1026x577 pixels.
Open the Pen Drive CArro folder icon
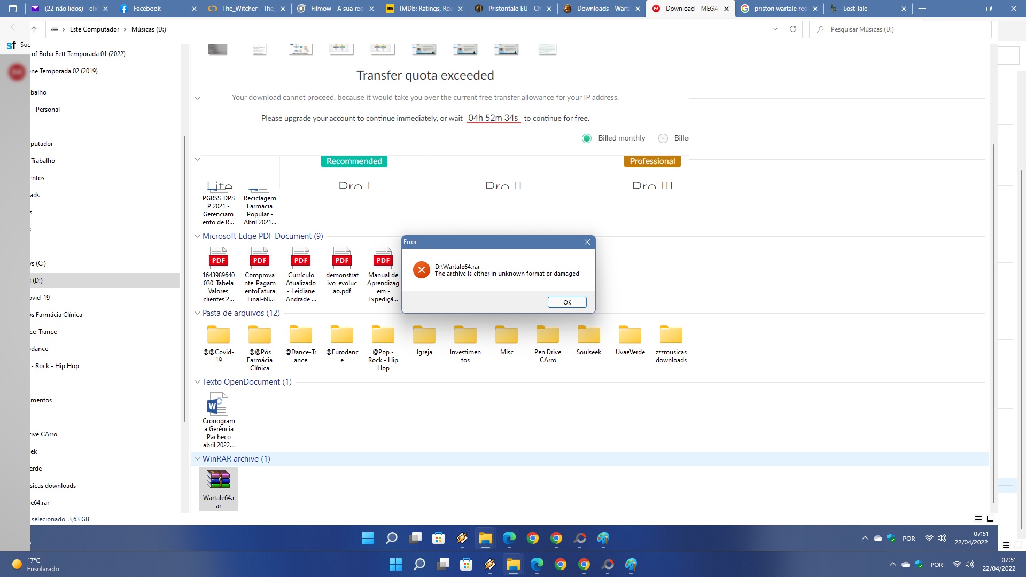(548, 334)
